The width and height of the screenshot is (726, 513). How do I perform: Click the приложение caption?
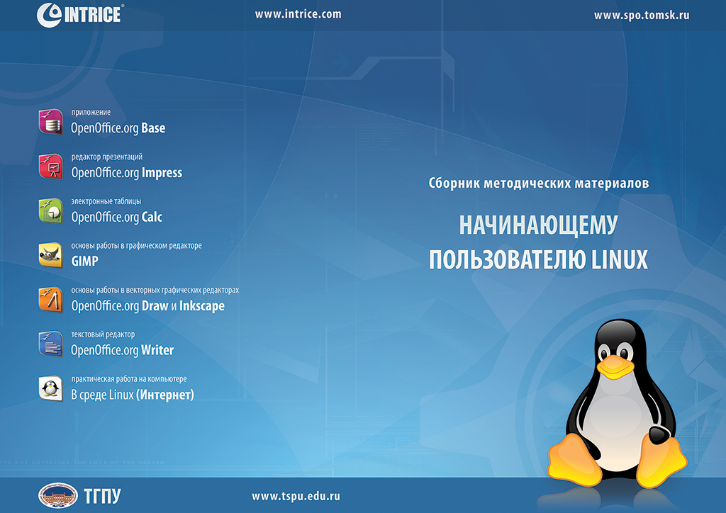91,112
